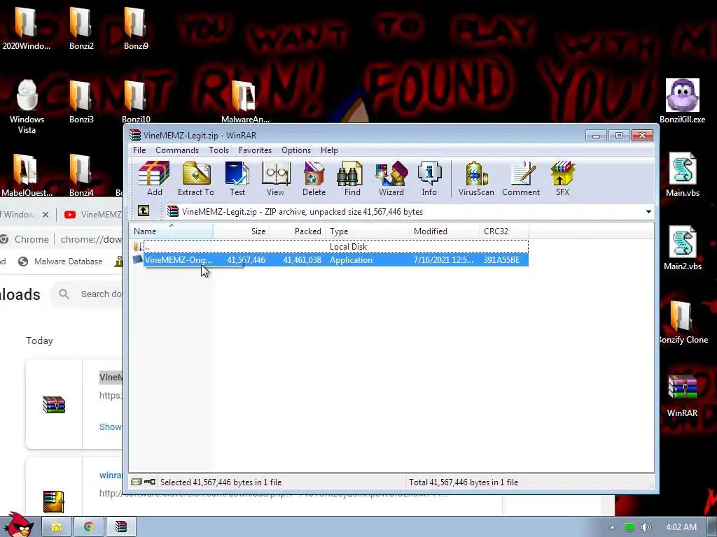Select the MabelQuest... desktop folder

coord(27,175)
